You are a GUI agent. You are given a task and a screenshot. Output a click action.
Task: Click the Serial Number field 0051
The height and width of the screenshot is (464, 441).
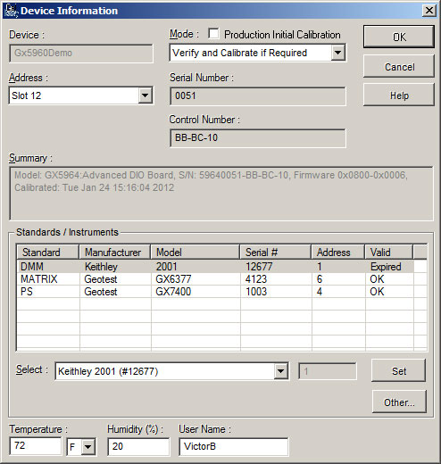pos(258,96)
